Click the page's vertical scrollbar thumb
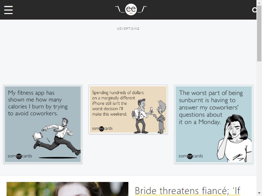This screenshot has width=262, height=196. click(x=259, y=33)
